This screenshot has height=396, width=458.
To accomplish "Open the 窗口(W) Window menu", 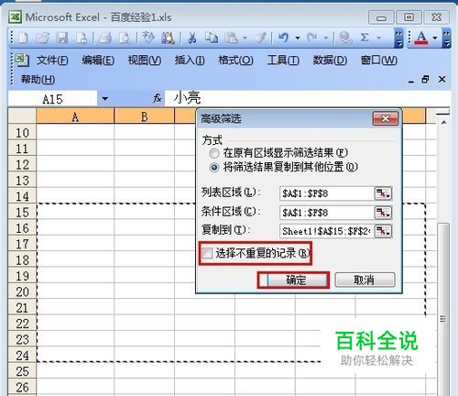I will (x=379, y=60).
